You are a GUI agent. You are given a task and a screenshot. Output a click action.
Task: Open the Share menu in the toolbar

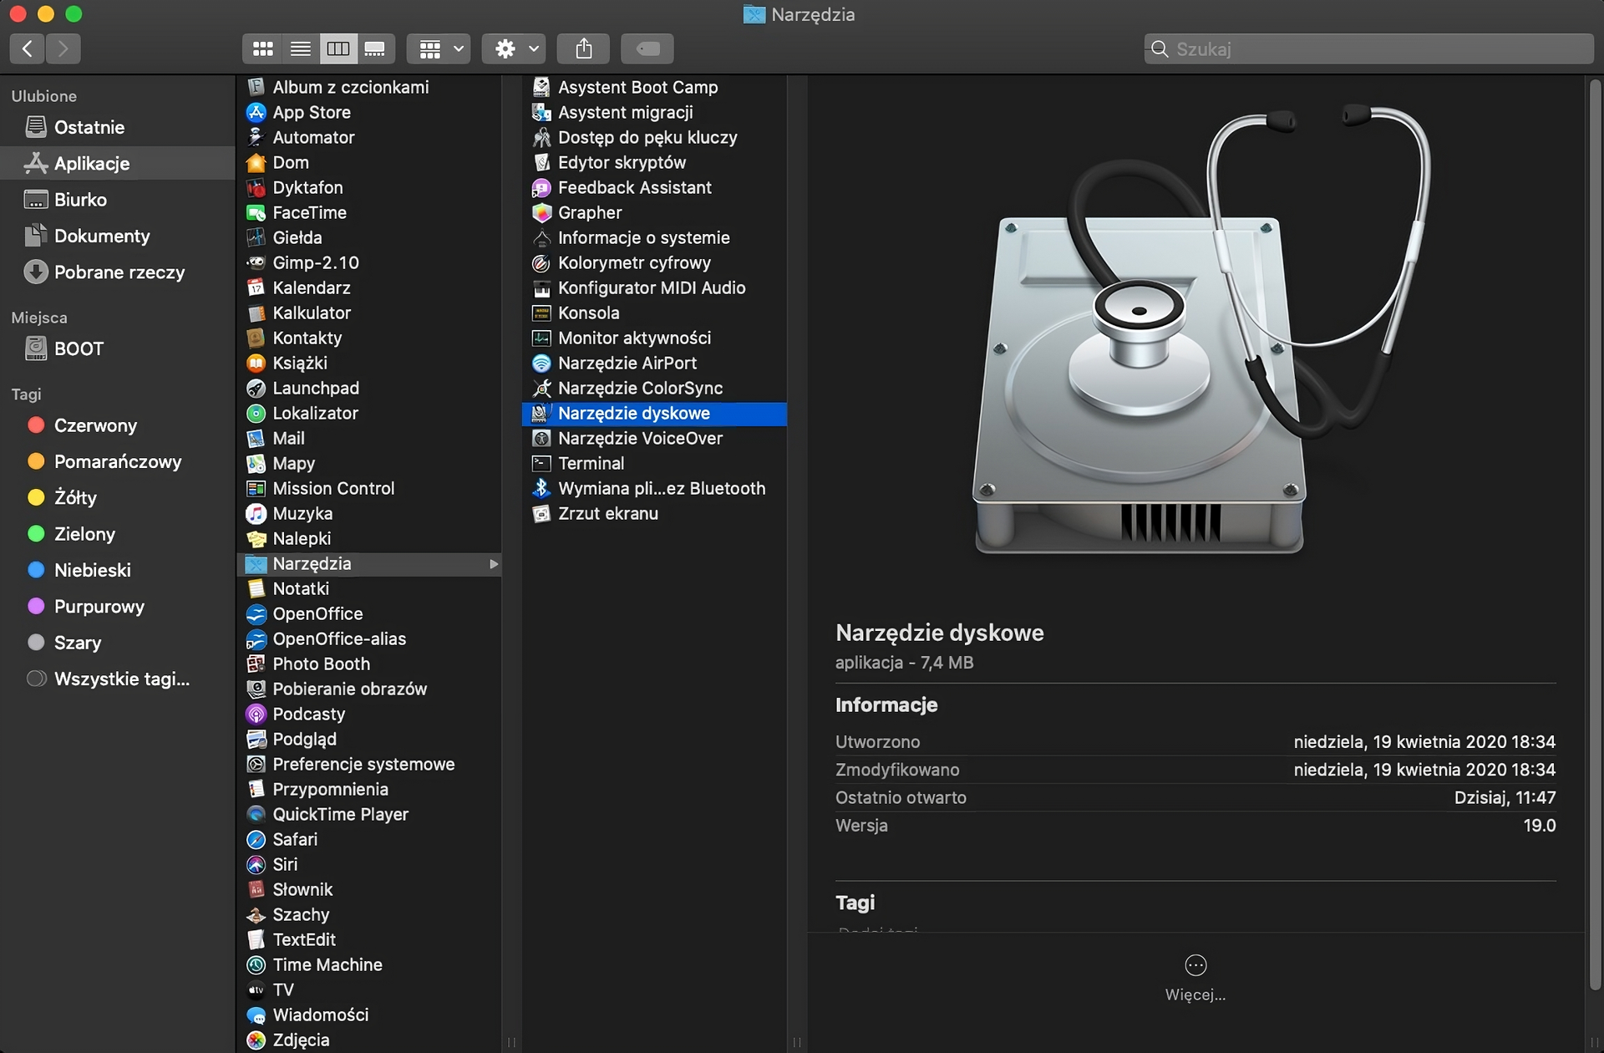[583, 48]
